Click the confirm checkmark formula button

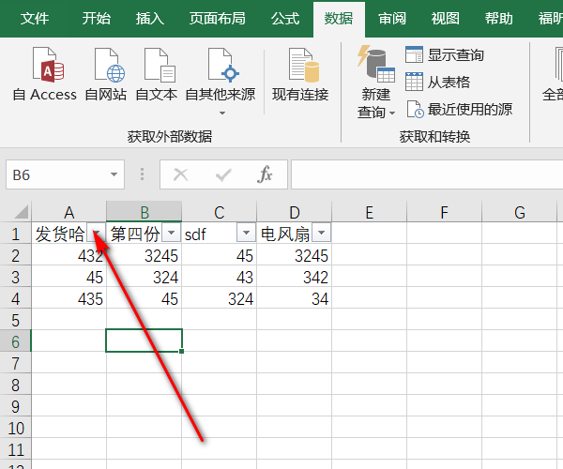coord(223,174)
